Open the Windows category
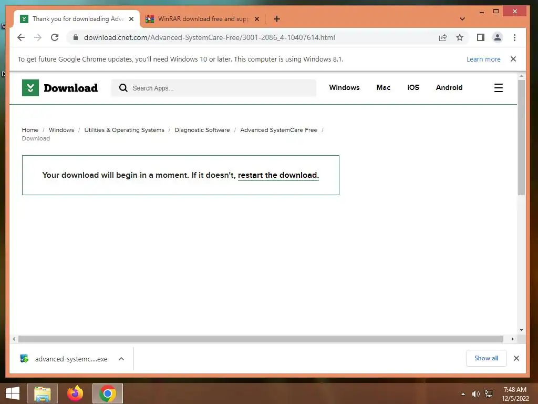This screenshot has height=404, width=538. tap(344, 88)
